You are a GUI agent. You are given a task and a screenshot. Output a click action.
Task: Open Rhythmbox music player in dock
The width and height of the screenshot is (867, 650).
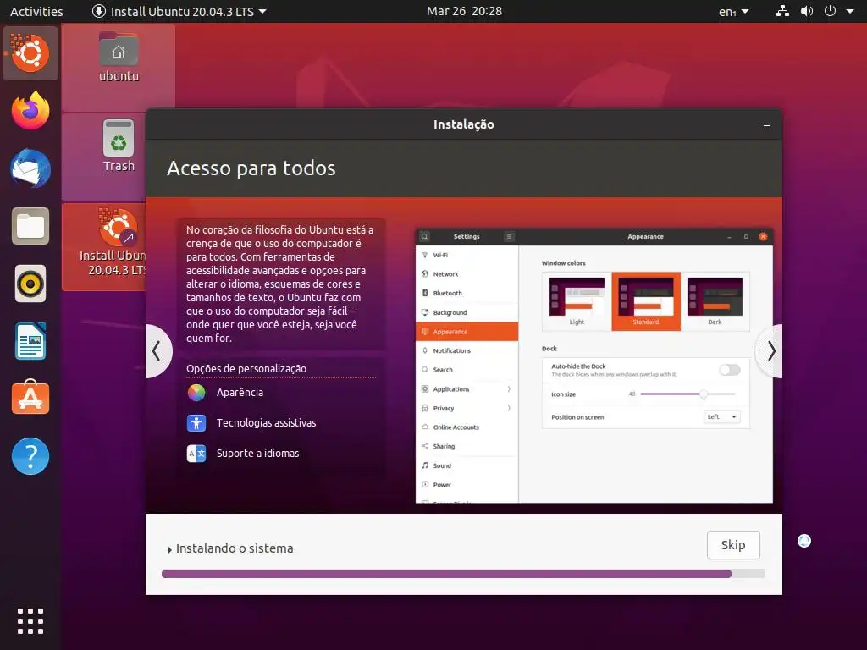[30, 284]
